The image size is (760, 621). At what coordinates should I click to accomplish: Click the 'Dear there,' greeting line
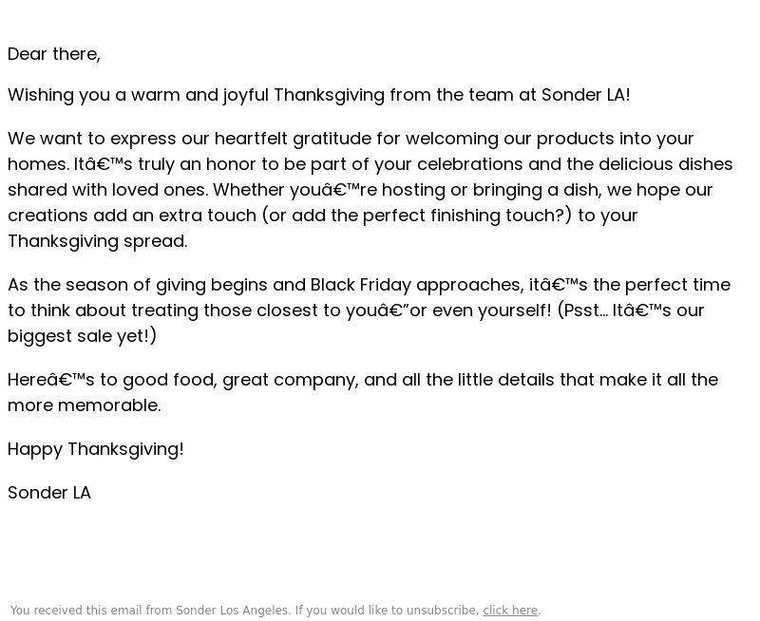point(54,54)
